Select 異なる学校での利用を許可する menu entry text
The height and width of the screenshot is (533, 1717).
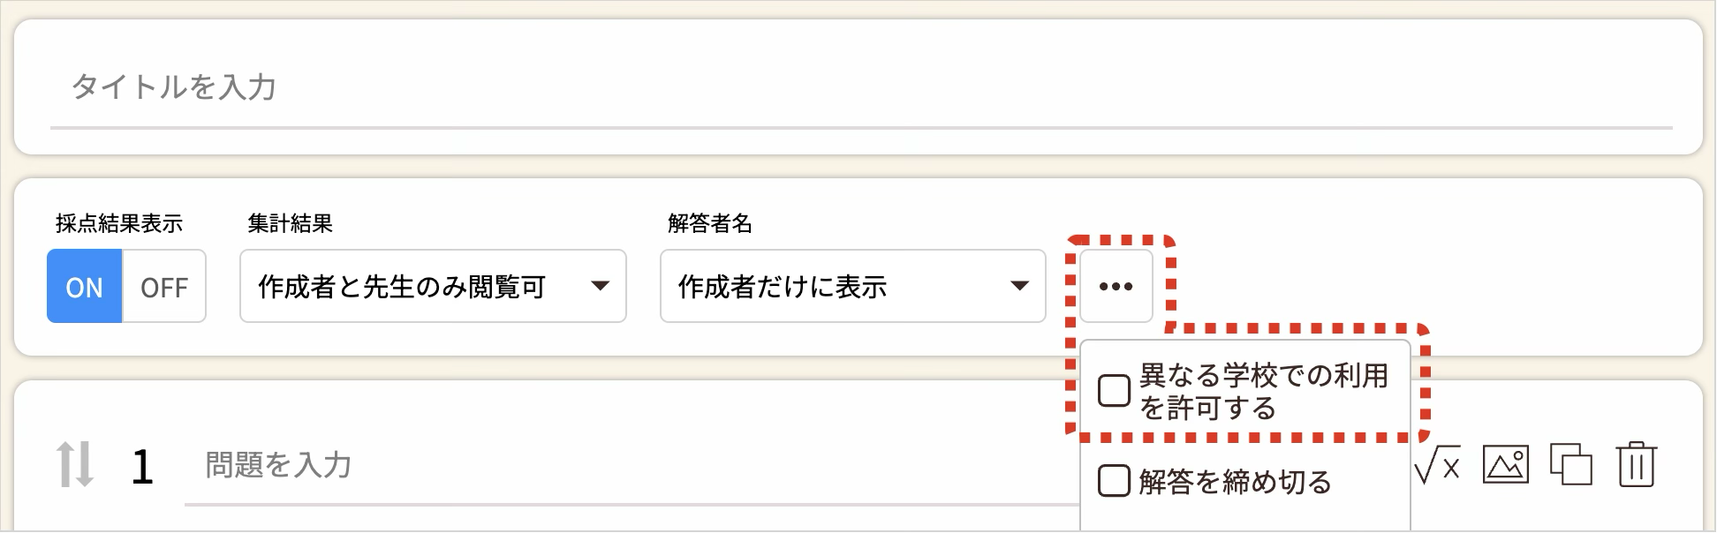pos(1263,391)
